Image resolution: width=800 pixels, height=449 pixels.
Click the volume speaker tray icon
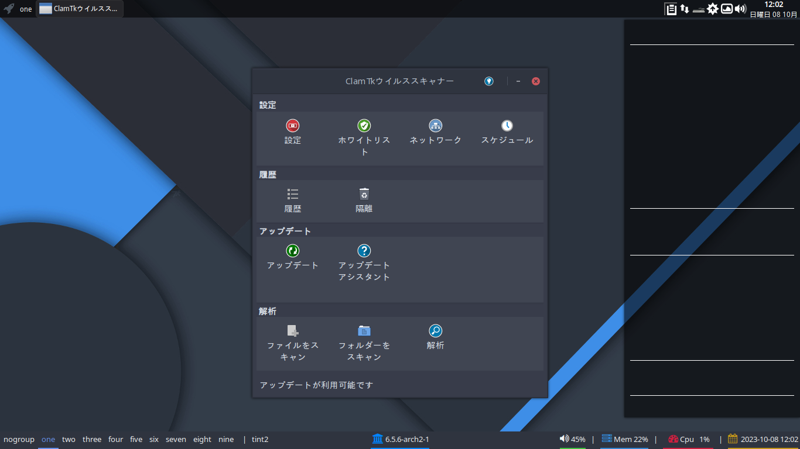click(740, 9)
